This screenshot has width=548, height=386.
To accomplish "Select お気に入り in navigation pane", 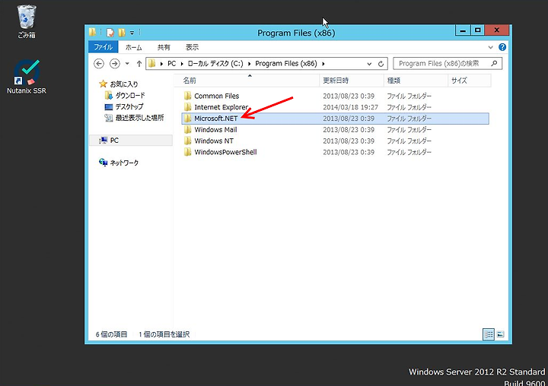I will pos(124,84).
